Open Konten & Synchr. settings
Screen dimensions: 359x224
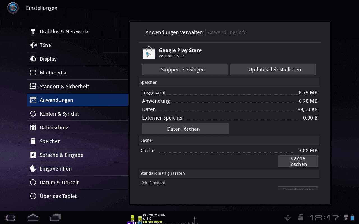[78, 114]
